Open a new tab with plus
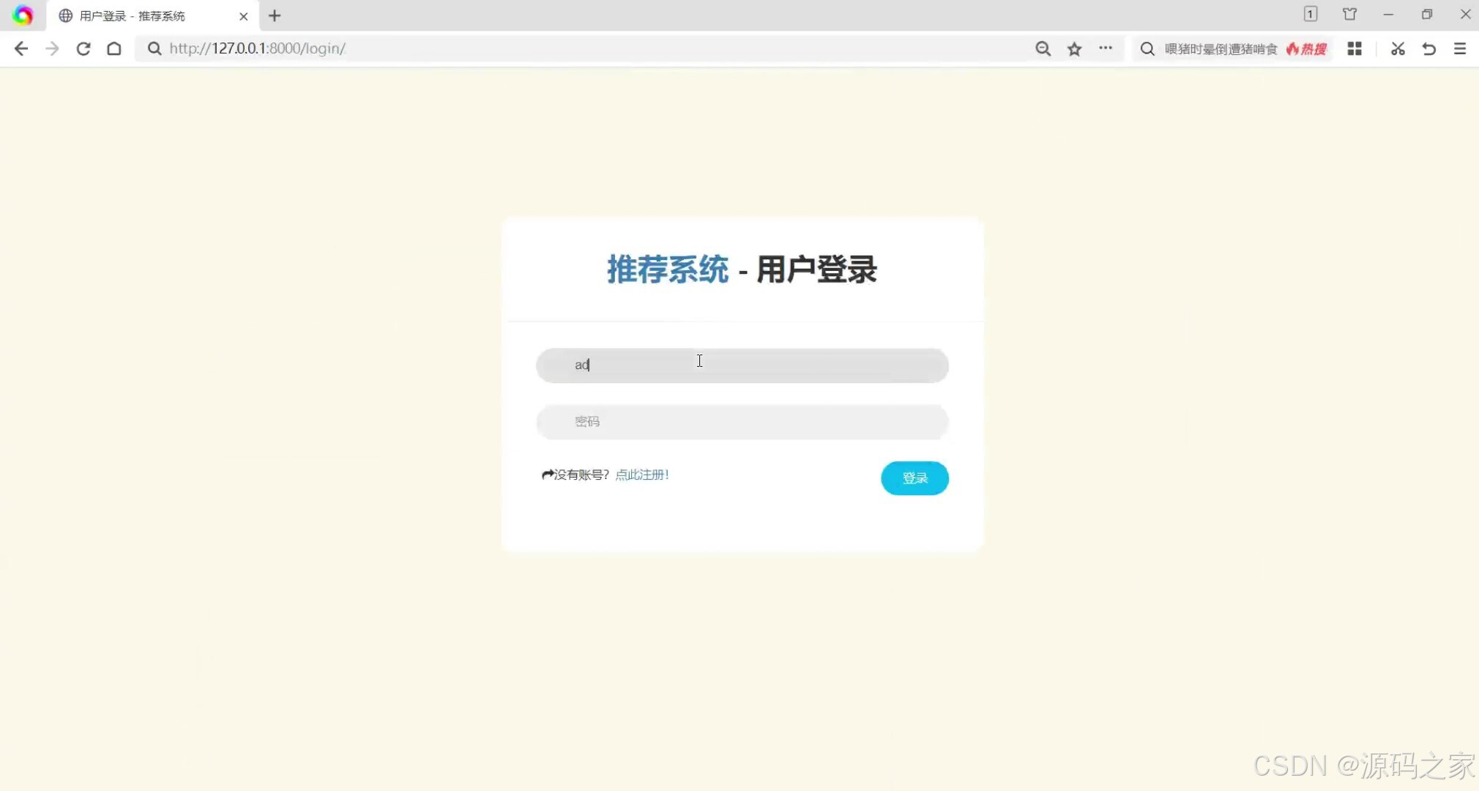The width and height of the screenshot is (1479, 791). point(275,15)
